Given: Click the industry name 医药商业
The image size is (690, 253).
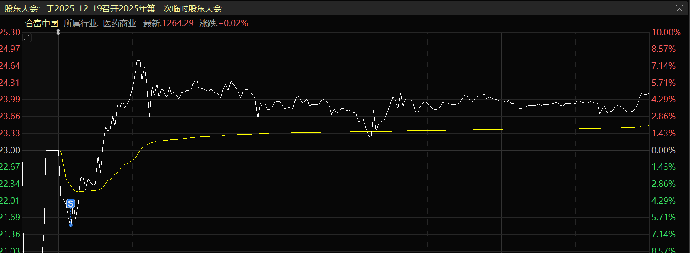Looking at the screenshot, I should pos(119,23).
